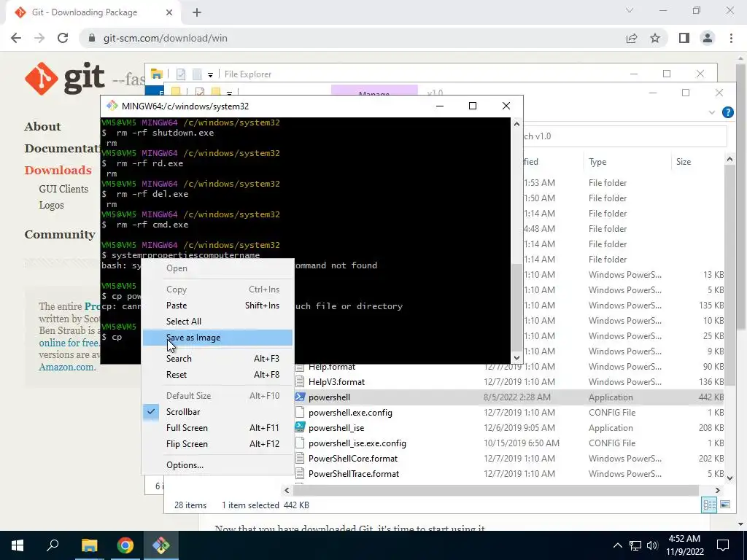Screen dimensions: 747x560
Task: Show hidden tray icons chevron
Action: [617, 545]
